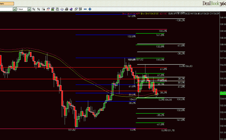
Task: Click the 0.0%154.05 Fibonacci label
Action: 165,100
